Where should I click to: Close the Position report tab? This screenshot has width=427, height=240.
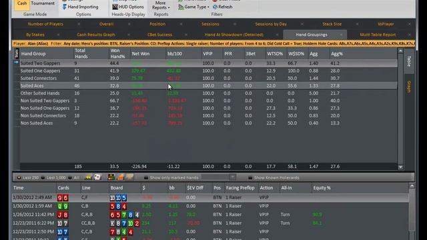(181, 24)
